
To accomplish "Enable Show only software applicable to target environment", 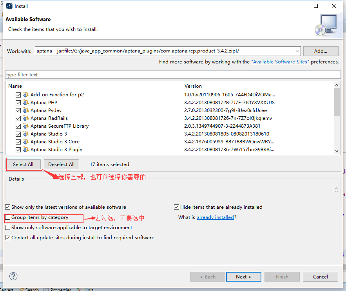I will (x=8, y=228).
